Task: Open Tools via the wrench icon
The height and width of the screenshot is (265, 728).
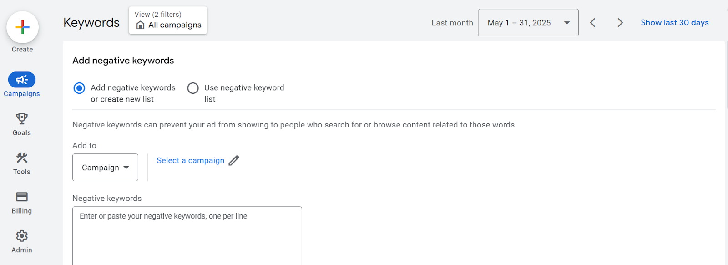Action: [x=22, y=158]
